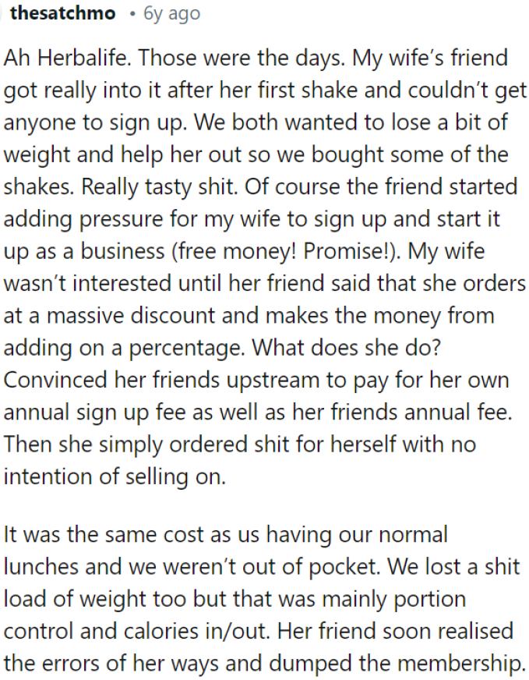Click the line starting 'It was the same cost'

click(x=225, y=534)
